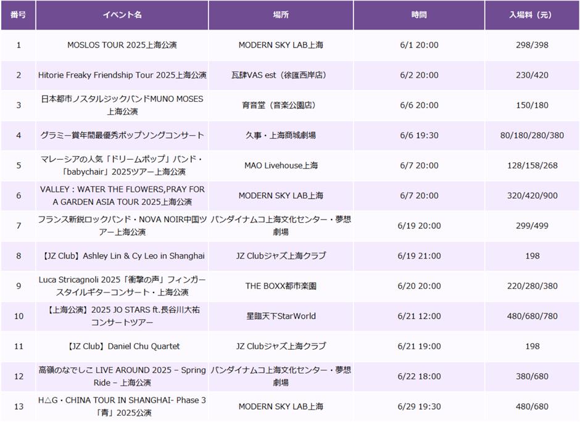Click row number 7 cell

(x=19, y=226)
